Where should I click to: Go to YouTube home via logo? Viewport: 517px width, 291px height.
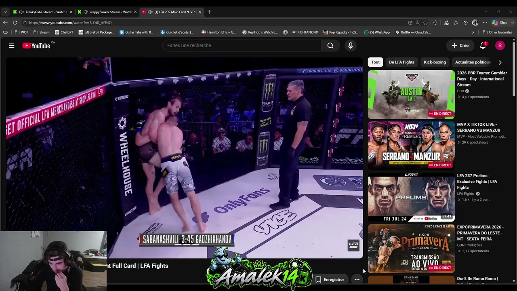click(36, 46)
